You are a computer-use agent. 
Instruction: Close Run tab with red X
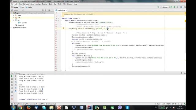tap(12, 99)
